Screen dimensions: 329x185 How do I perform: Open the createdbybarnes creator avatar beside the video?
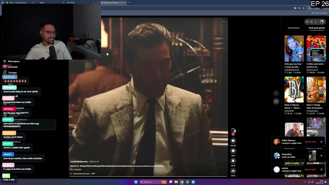click(233, 131)
